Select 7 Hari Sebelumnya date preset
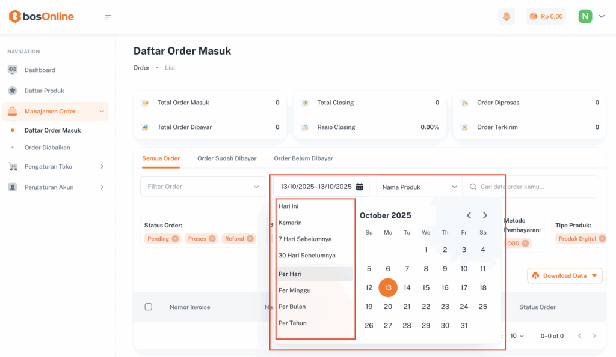 point(305,239)
